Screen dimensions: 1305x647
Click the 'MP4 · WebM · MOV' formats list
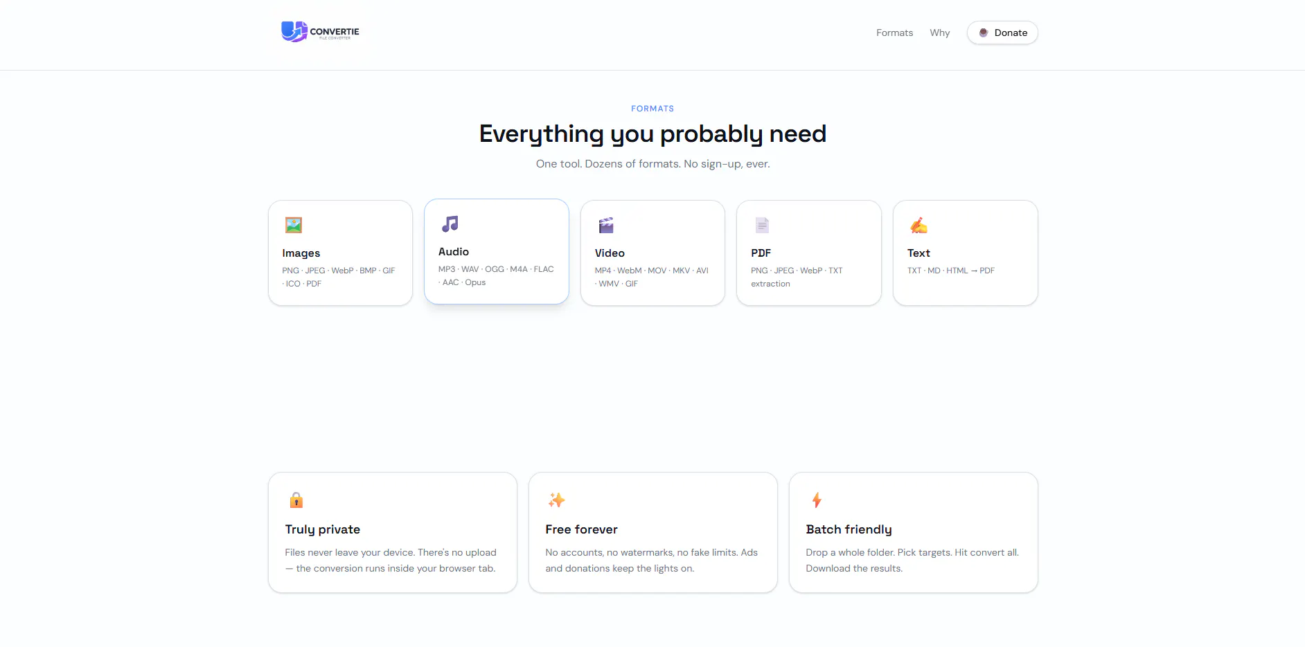[x=651, y=277]
